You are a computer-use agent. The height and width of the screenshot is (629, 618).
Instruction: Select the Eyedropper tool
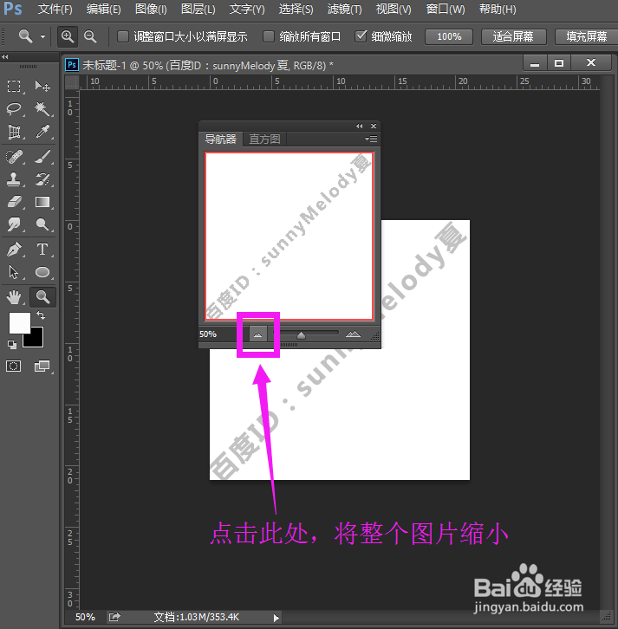pyautogui.click(x=42, y=132)
